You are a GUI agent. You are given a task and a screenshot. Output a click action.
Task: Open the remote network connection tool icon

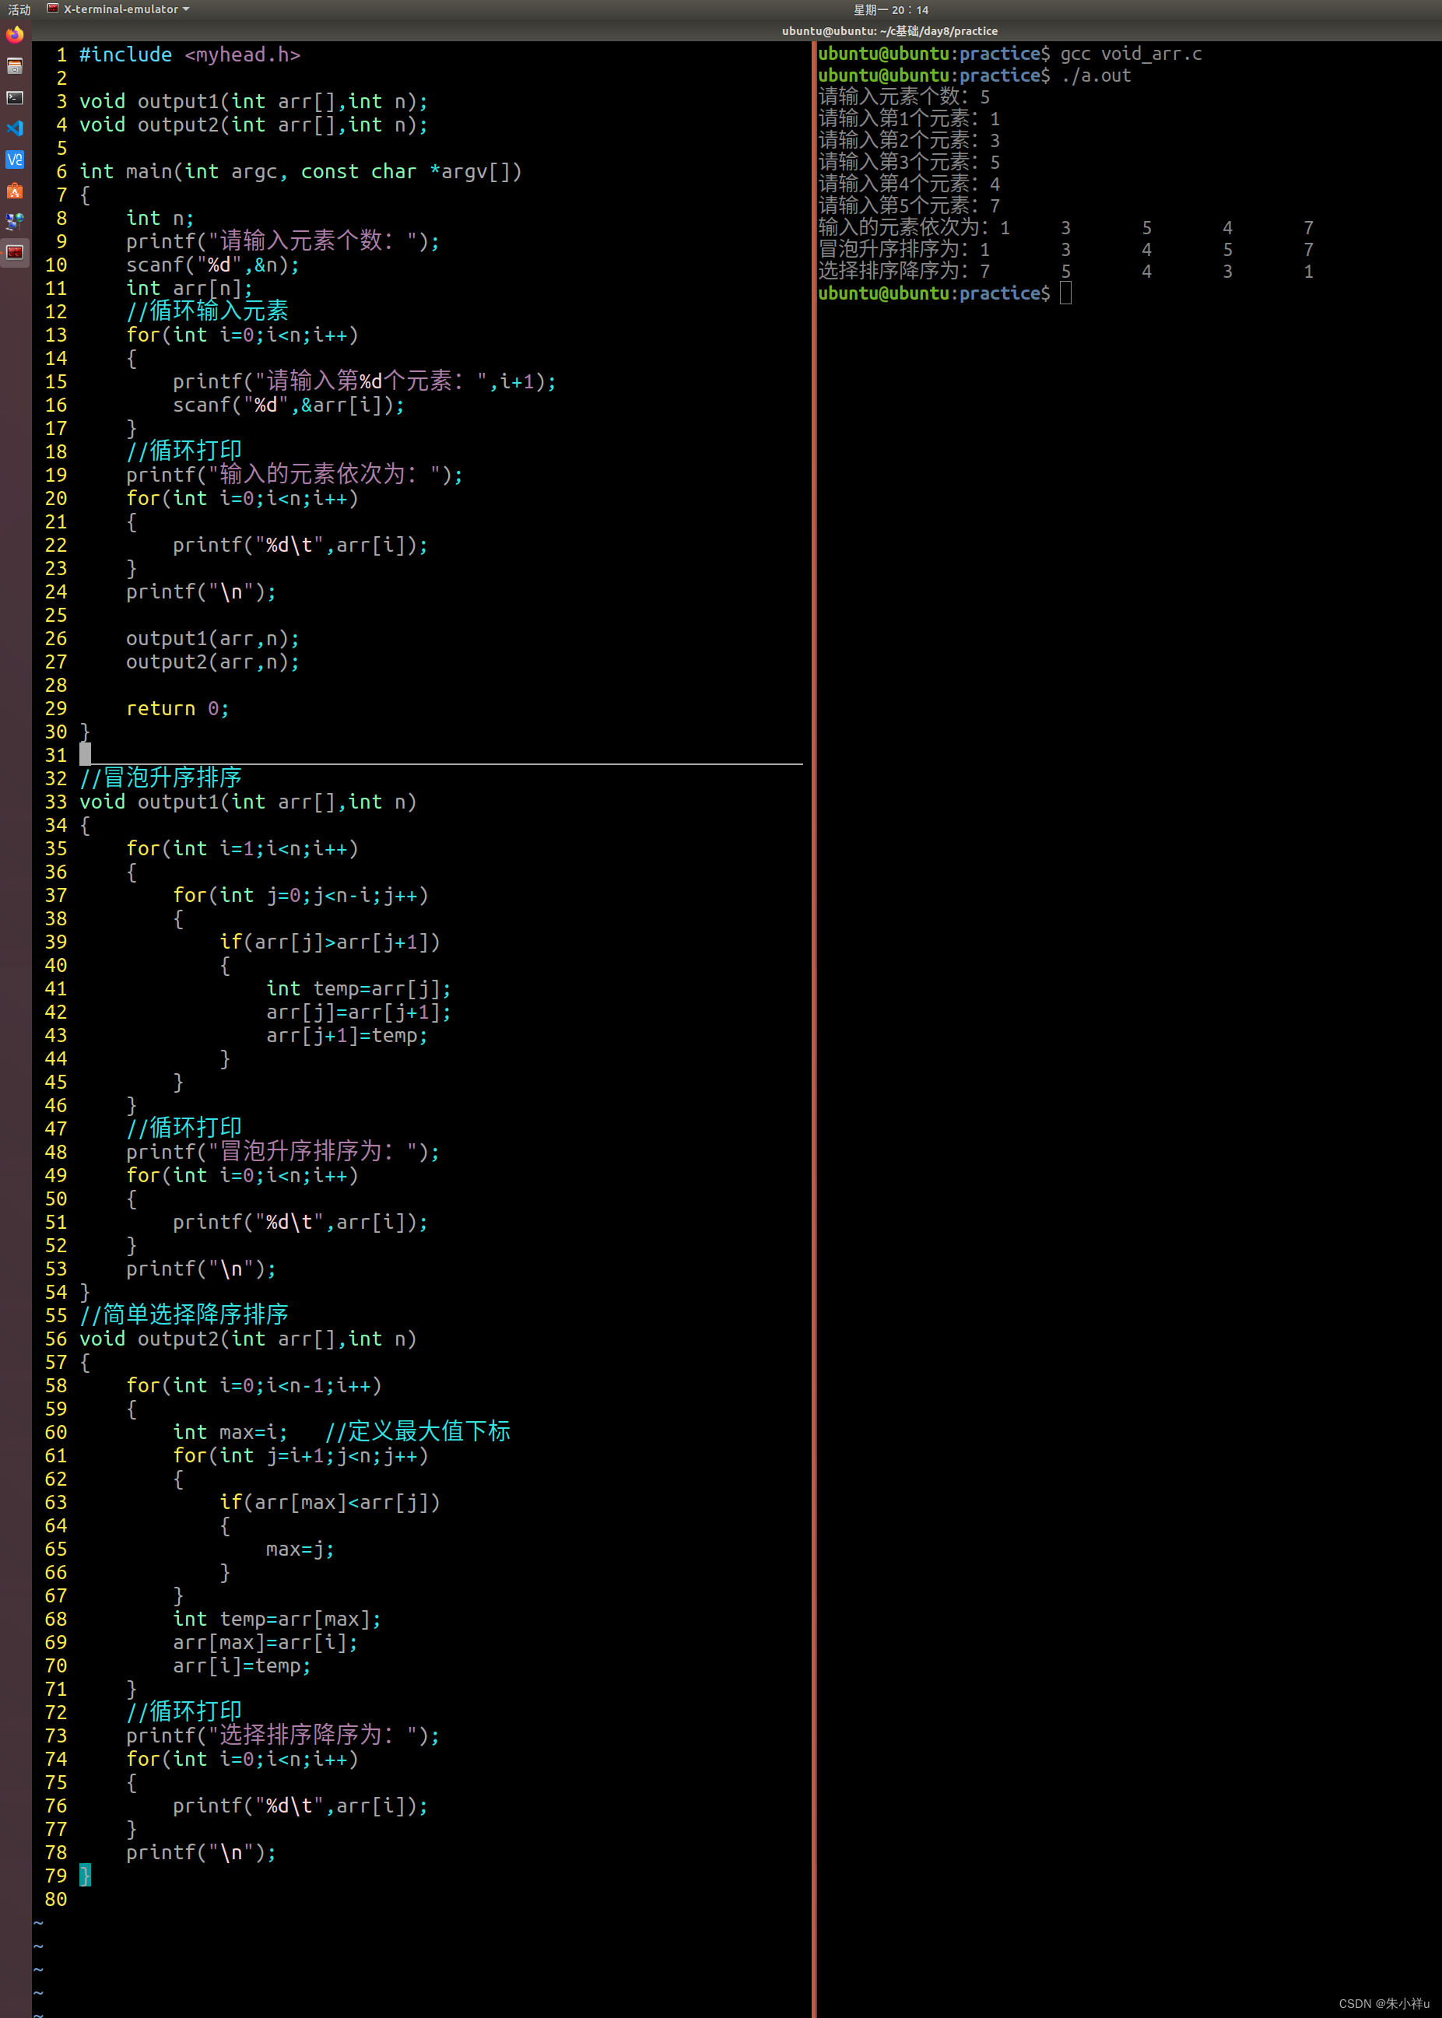[x=14, y=223]
